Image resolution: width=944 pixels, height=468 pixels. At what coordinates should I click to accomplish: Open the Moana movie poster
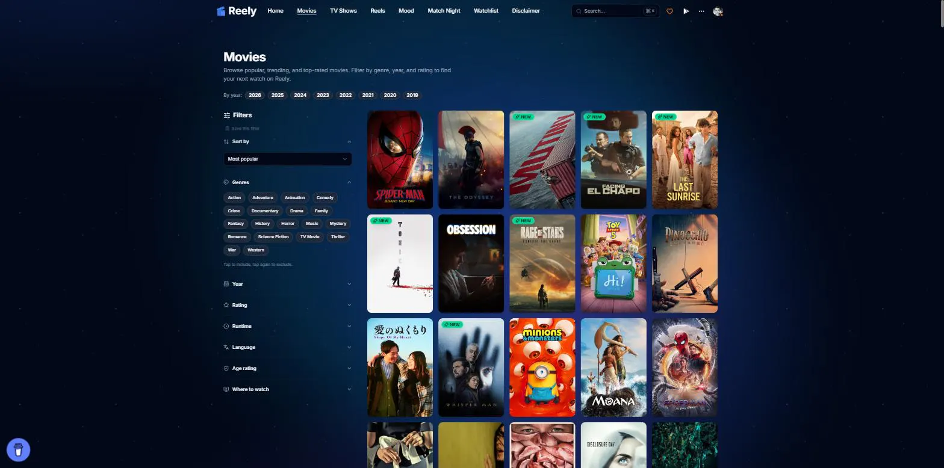click(x=613, y=368)
